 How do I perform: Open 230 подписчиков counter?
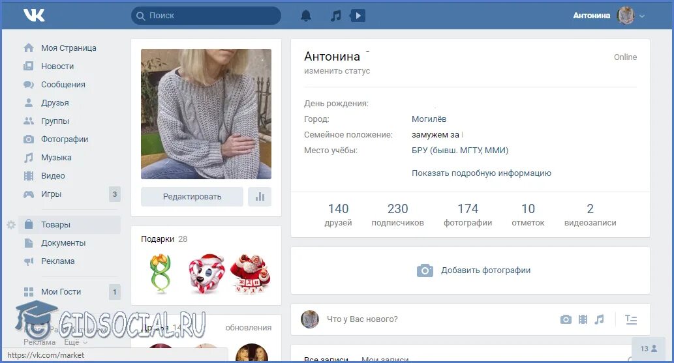coord(397,215)
